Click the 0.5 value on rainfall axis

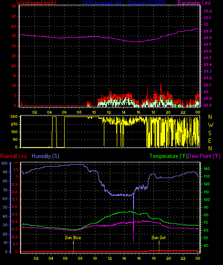(x=15, y=214)
